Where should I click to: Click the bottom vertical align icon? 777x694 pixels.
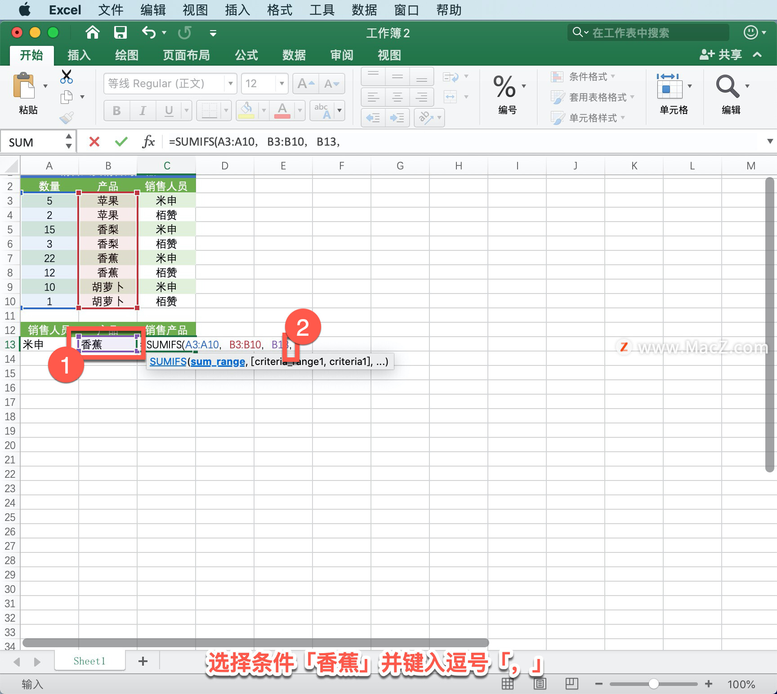[422, 76]
